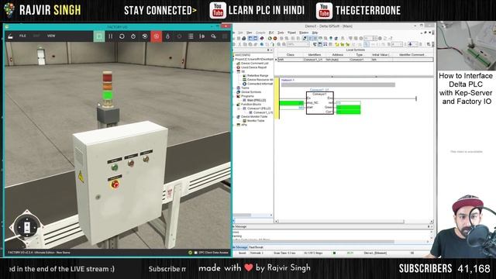Viewport: 496px width, 279px height.
Task: Open the Wizard menu in ISPSoft
Action: pyautogui.click(x=291, y=33)
